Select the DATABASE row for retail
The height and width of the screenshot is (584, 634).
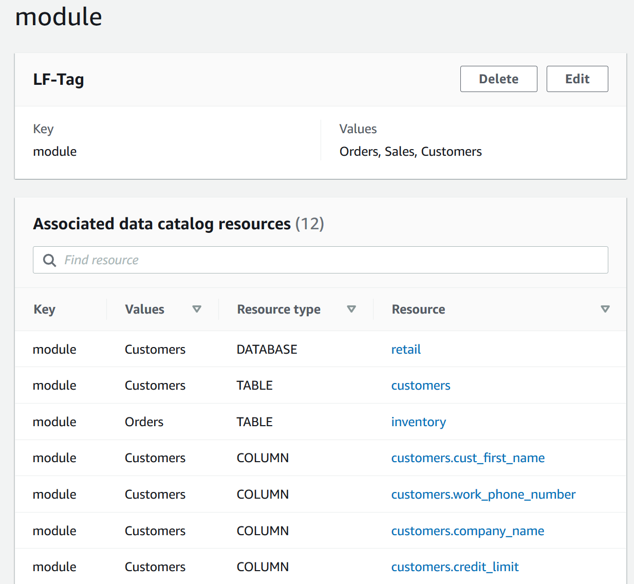(154, 349)
